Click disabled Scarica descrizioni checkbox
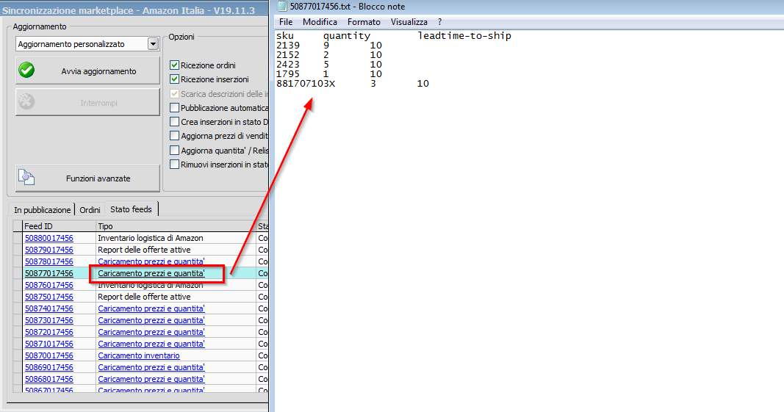This screenshot has height=412, width=784. [x=174, y=93]
